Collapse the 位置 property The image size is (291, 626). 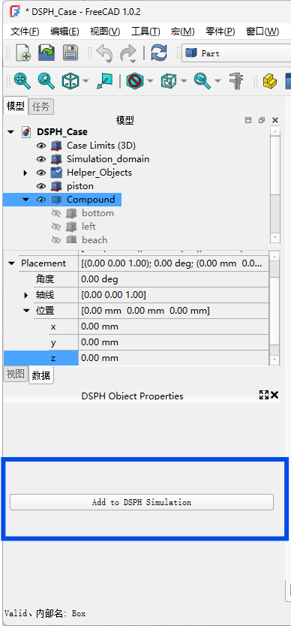[26, 311]
